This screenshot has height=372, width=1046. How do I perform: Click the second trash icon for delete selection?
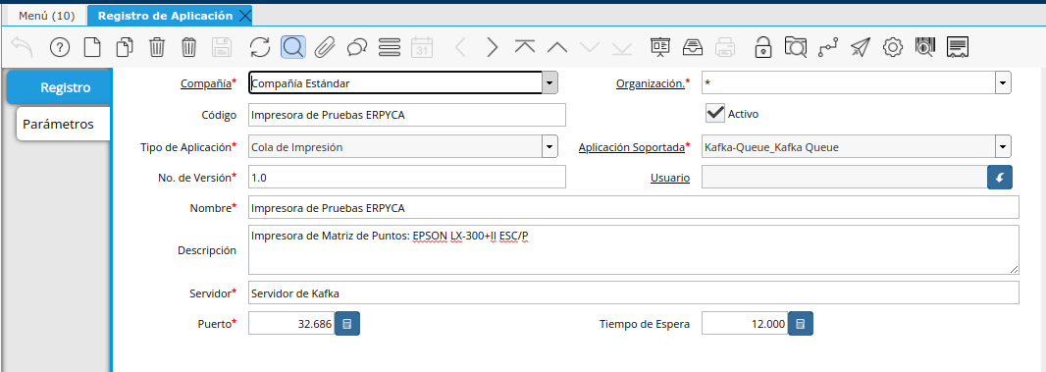[x=188, y=47]
